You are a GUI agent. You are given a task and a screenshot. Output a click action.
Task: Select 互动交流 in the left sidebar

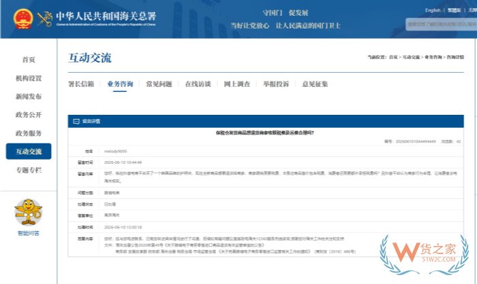click(x=29, y=152)
